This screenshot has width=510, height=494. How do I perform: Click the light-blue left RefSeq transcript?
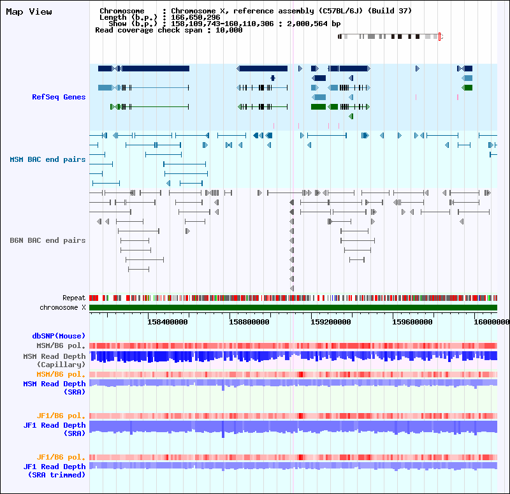coord(143,87)
